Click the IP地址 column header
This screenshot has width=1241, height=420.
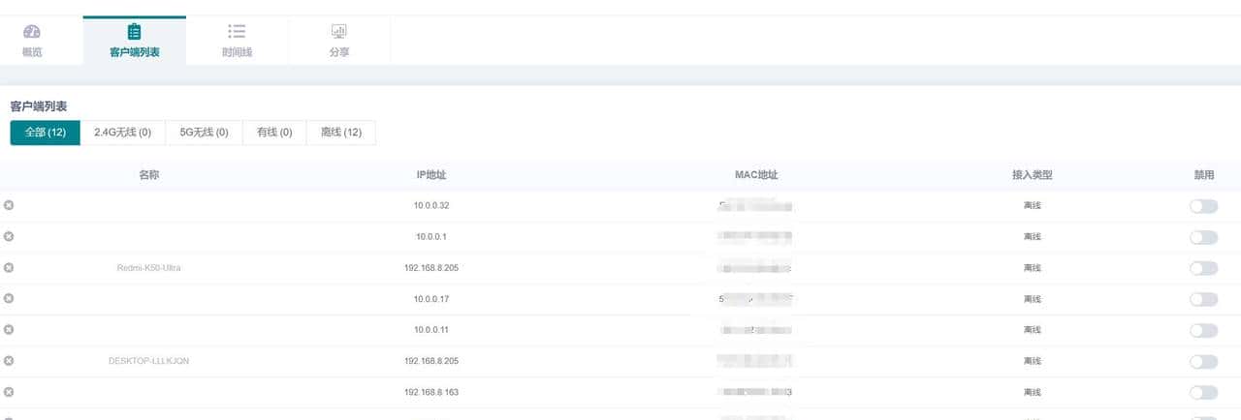coord(430,175)
